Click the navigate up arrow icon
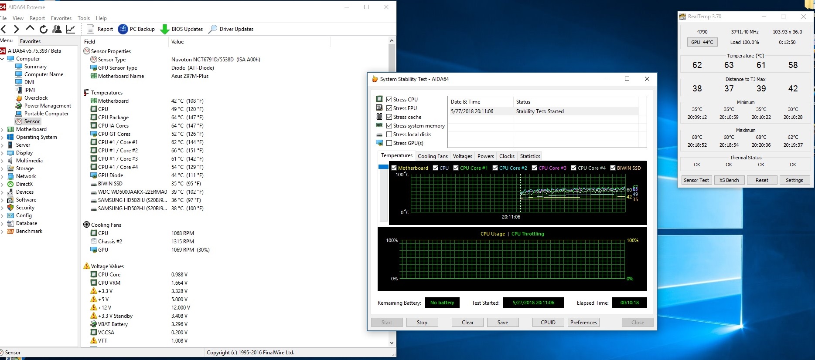Image resolution: width=815 pixels, height=360 pixels. [30, 29]
